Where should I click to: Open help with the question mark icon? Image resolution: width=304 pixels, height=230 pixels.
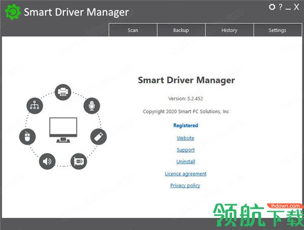pos(281,7)
